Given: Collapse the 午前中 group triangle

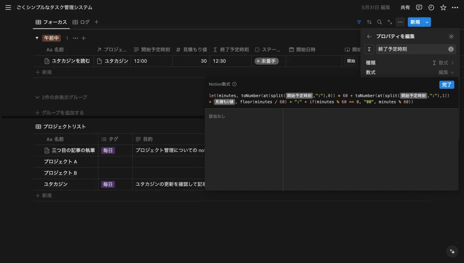Looking at the screenshot, I should click(37, 38).
